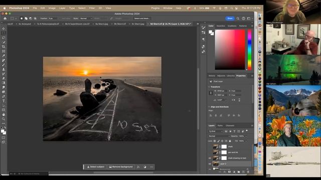Toggle link width and height
Screen dimensions: 321x180
[x=211, y=93]
